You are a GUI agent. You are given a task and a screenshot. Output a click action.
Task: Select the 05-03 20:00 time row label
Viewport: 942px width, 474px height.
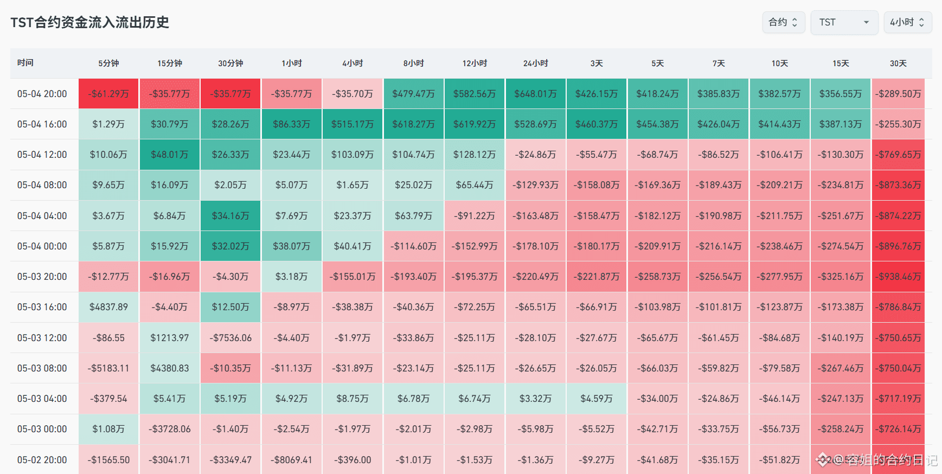click(42, 277)
